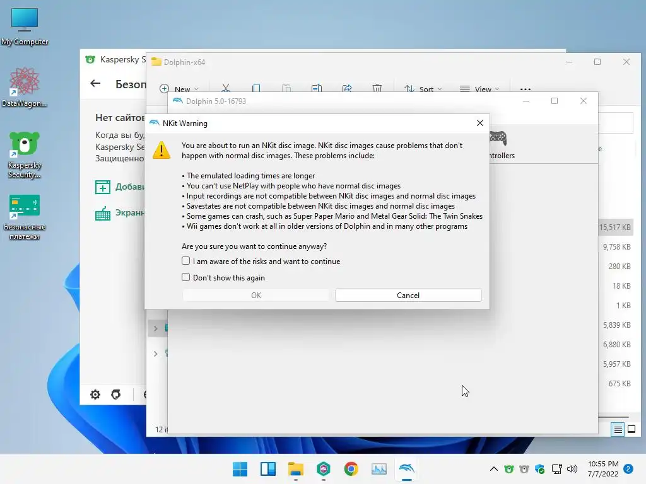Select the file row sized 9,758 KB

click(616, 247)
